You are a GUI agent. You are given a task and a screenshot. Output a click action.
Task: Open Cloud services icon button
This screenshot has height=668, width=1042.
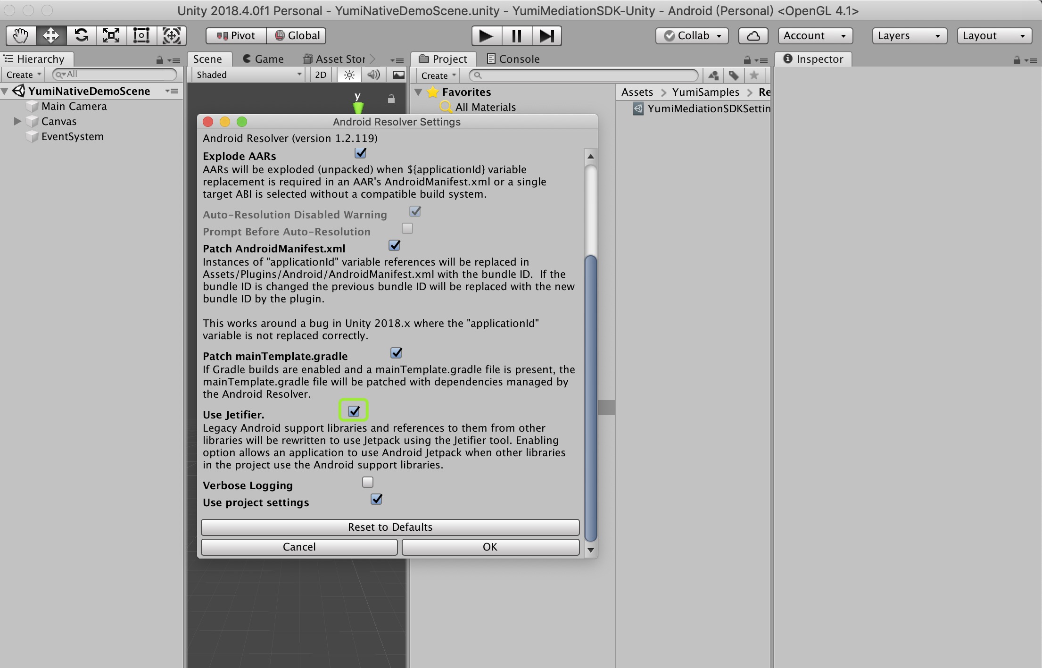tap(753, 36)
